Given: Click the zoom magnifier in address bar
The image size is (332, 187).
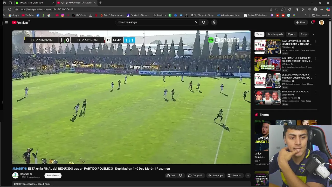Looking at the screenshot, I should tap(276, 9).
